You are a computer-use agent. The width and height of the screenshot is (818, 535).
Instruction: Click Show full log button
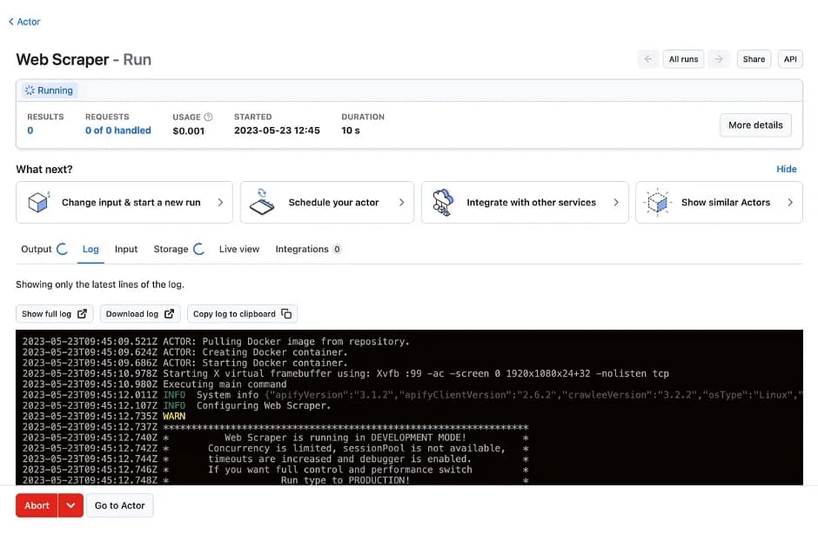coord(54,314)
